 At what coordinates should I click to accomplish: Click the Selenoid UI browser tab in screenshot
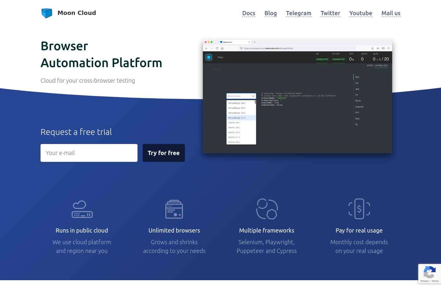point(235,42)
